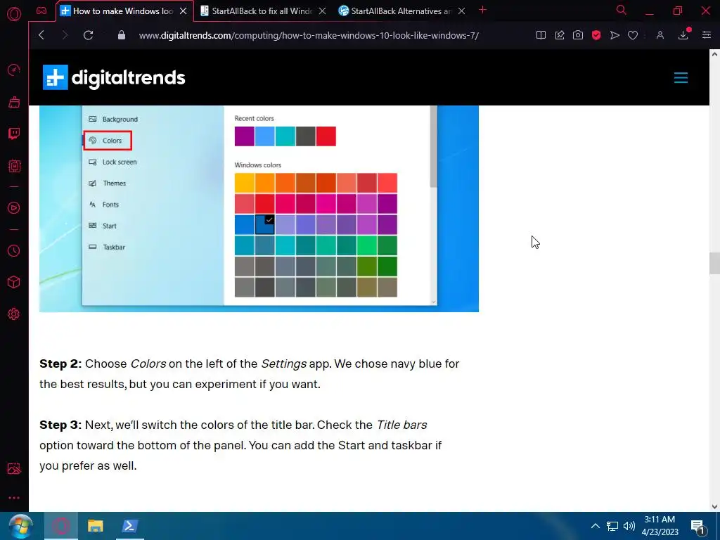Enable reader mode book icon
This screenshot has height=540, width=720.
541,35
